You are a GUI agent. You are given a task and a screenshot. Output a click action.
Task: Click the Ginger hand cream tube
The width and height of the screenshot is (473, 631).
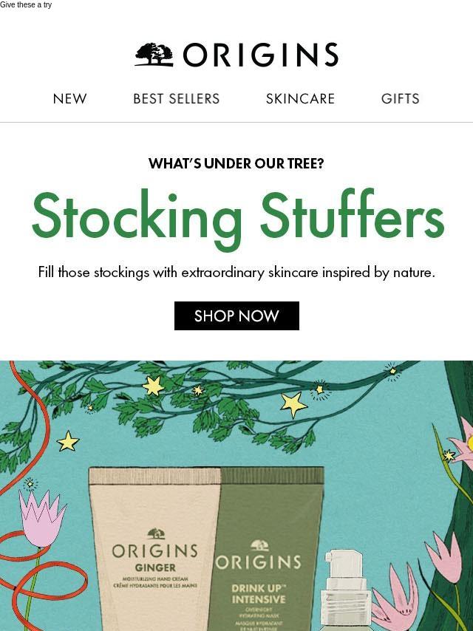[x=155, y=549]
